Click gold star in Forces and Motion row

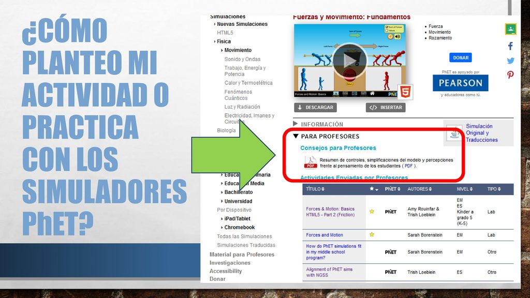click(x=372, y=234)
